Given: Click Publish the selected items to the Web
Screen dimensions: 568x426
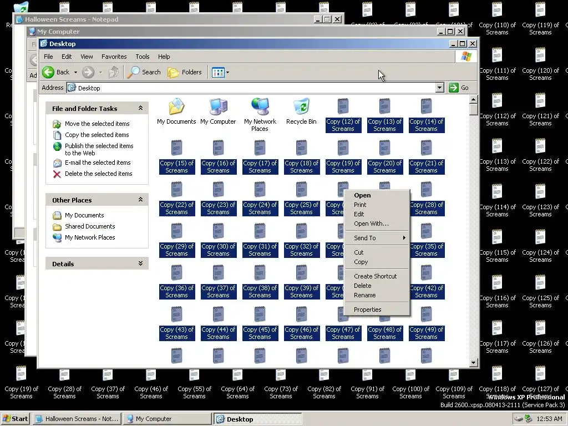Looking at the screenshot, I should pyautogui.click(x=99, y=149).
